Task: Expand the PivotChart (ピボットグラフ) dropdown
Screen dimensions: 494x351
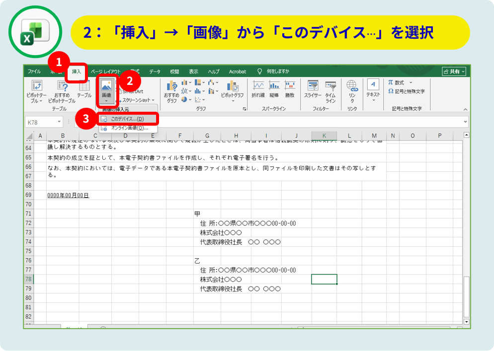Action: pos(232,88)
